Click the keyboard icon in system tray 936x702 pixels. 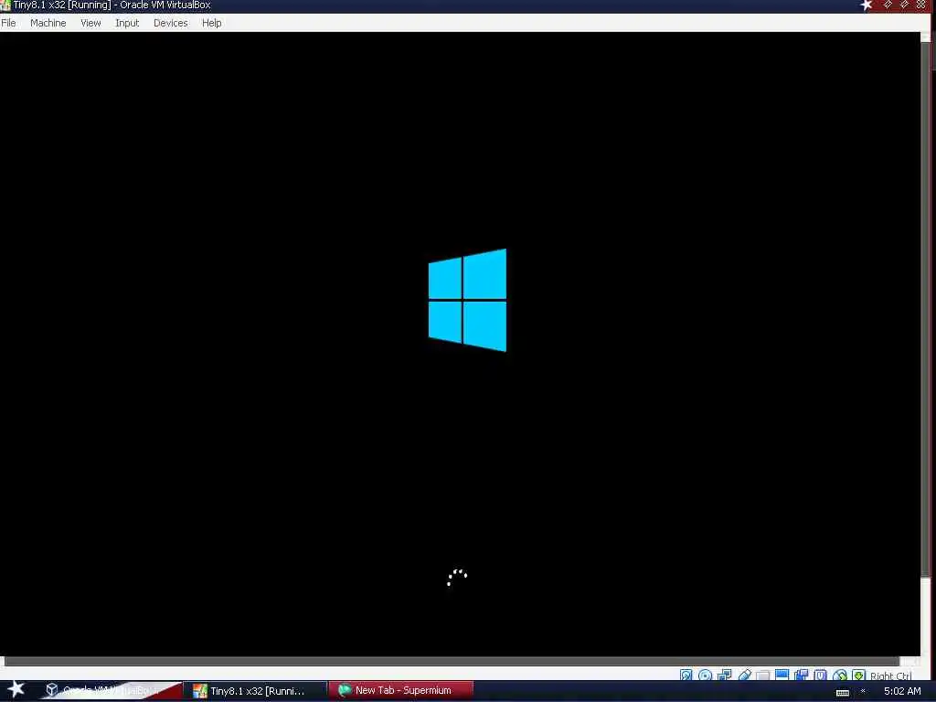point(842,692)
